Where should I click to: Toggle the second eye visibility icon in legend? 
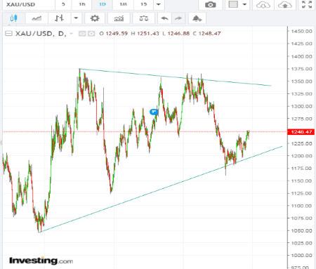(91, 34)
